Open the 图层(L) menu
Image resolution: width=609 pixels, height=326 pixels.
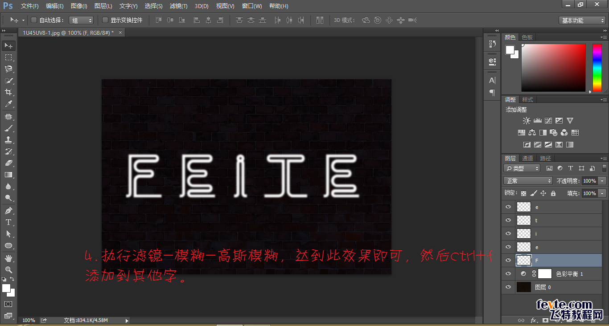pyautogui.click(x=103, y=6)
